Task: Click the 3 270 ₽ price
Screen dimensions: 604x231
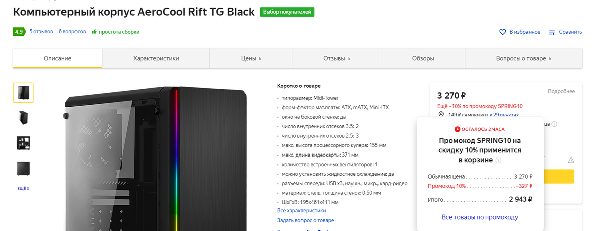Action: point(451,95)
